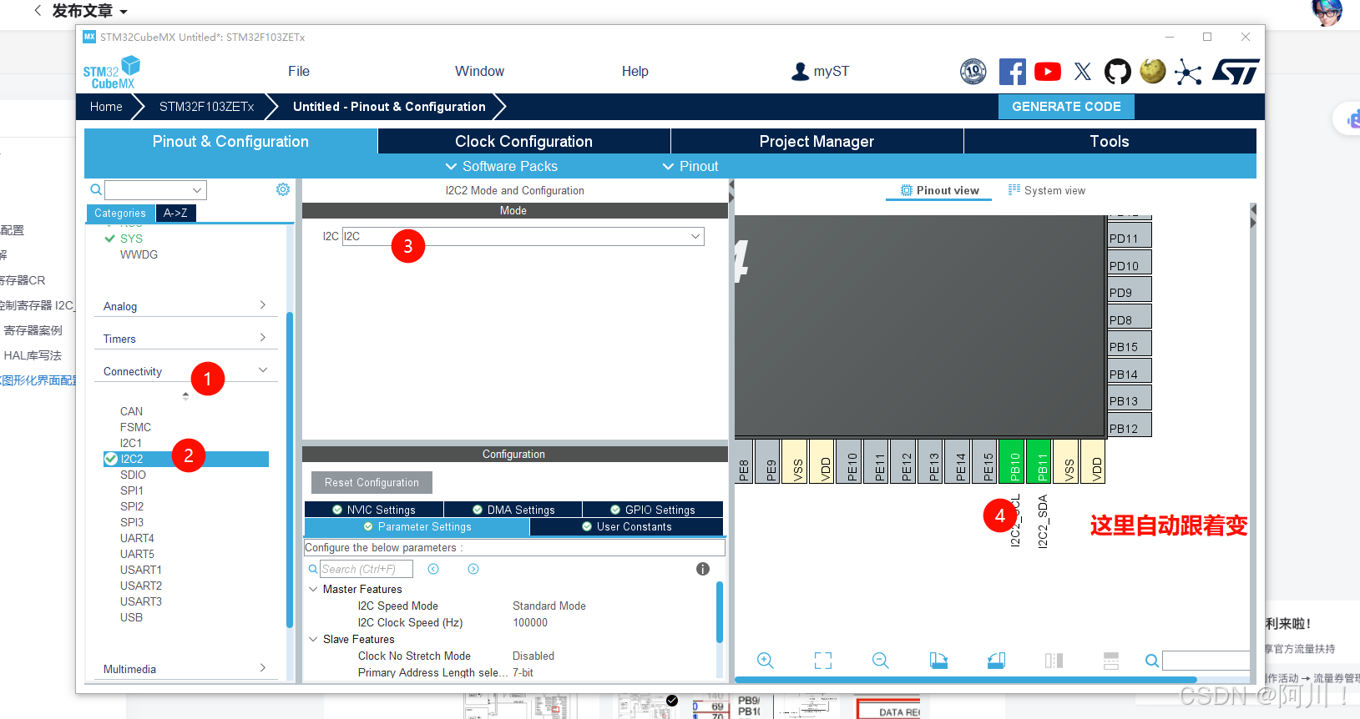
Task: Go to the Home breadcrumb
Action: [106, 107]
